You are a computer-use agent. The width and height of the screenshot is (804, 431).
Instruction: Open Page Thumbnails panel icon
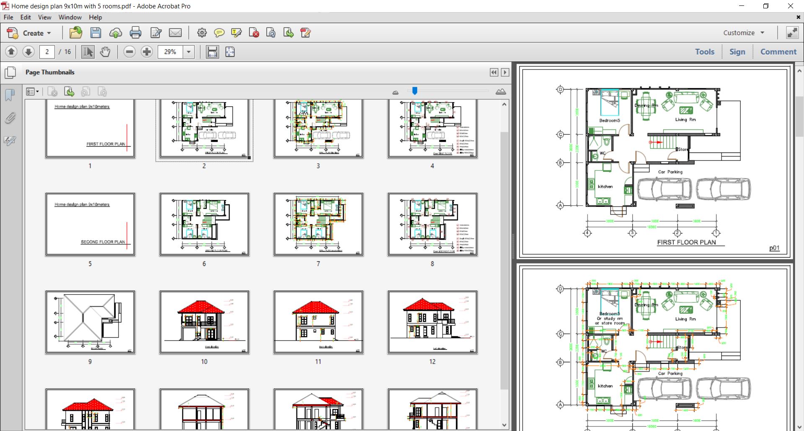click(10, 72)
